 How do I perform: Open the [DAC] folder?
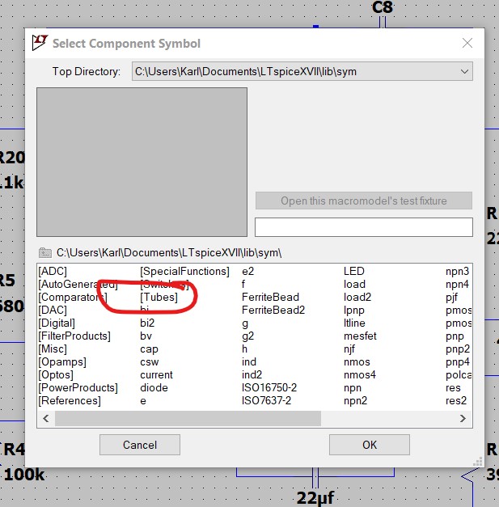point(53,310)
